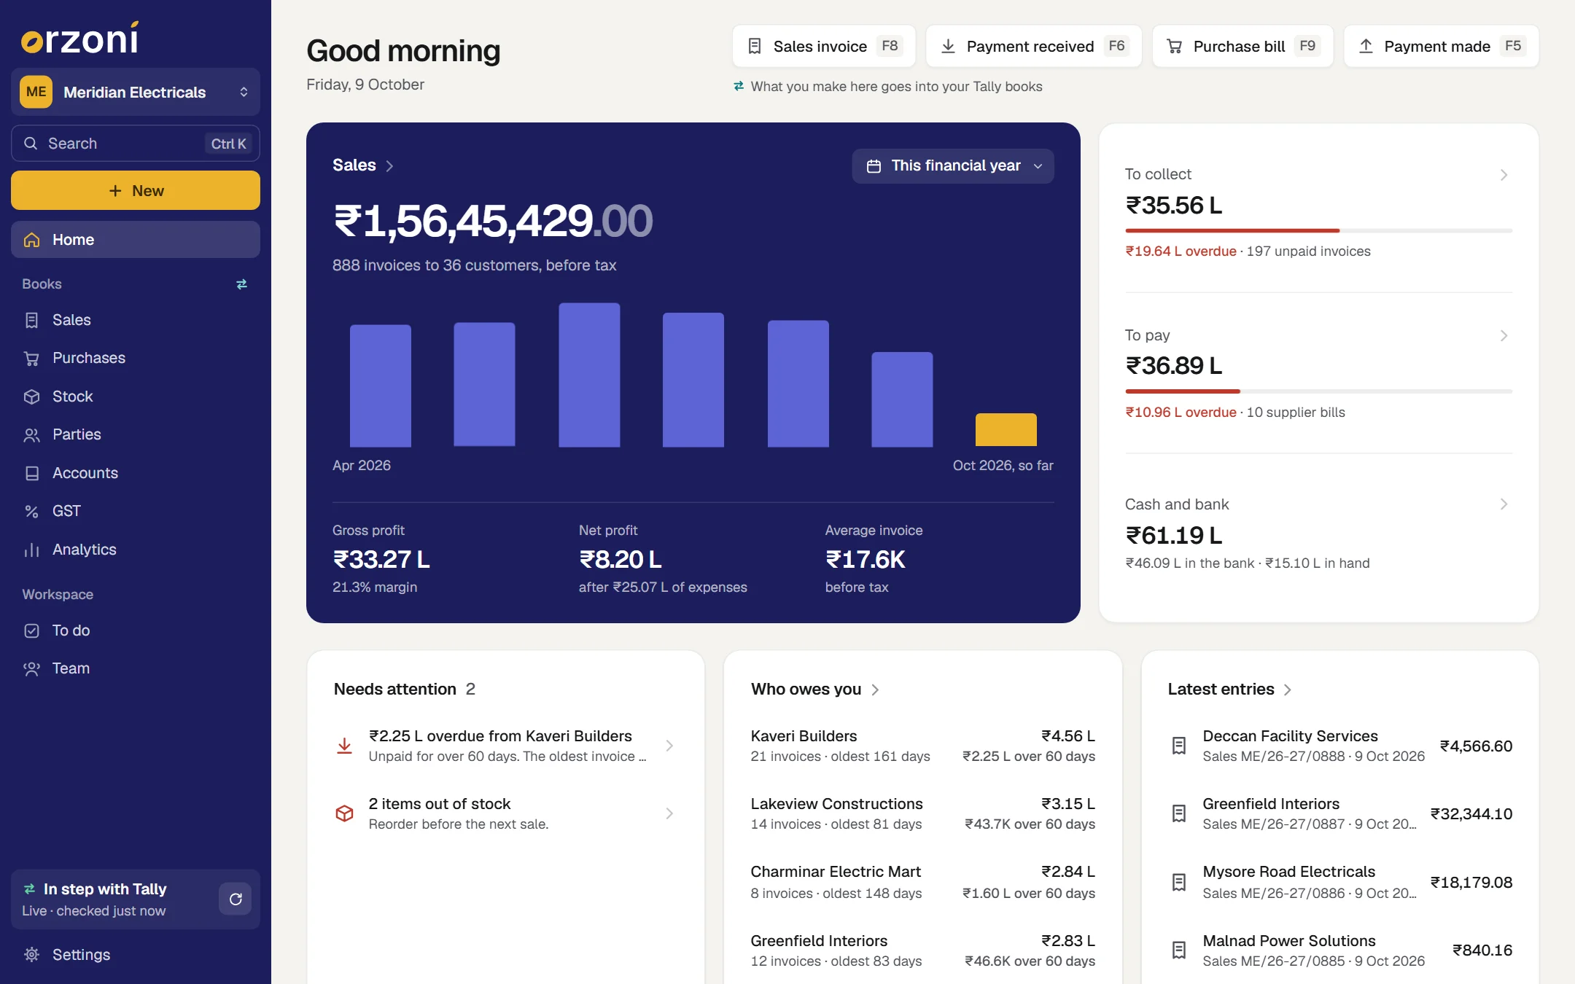Expand the Latest entries chevron

tap(1288, 690)
